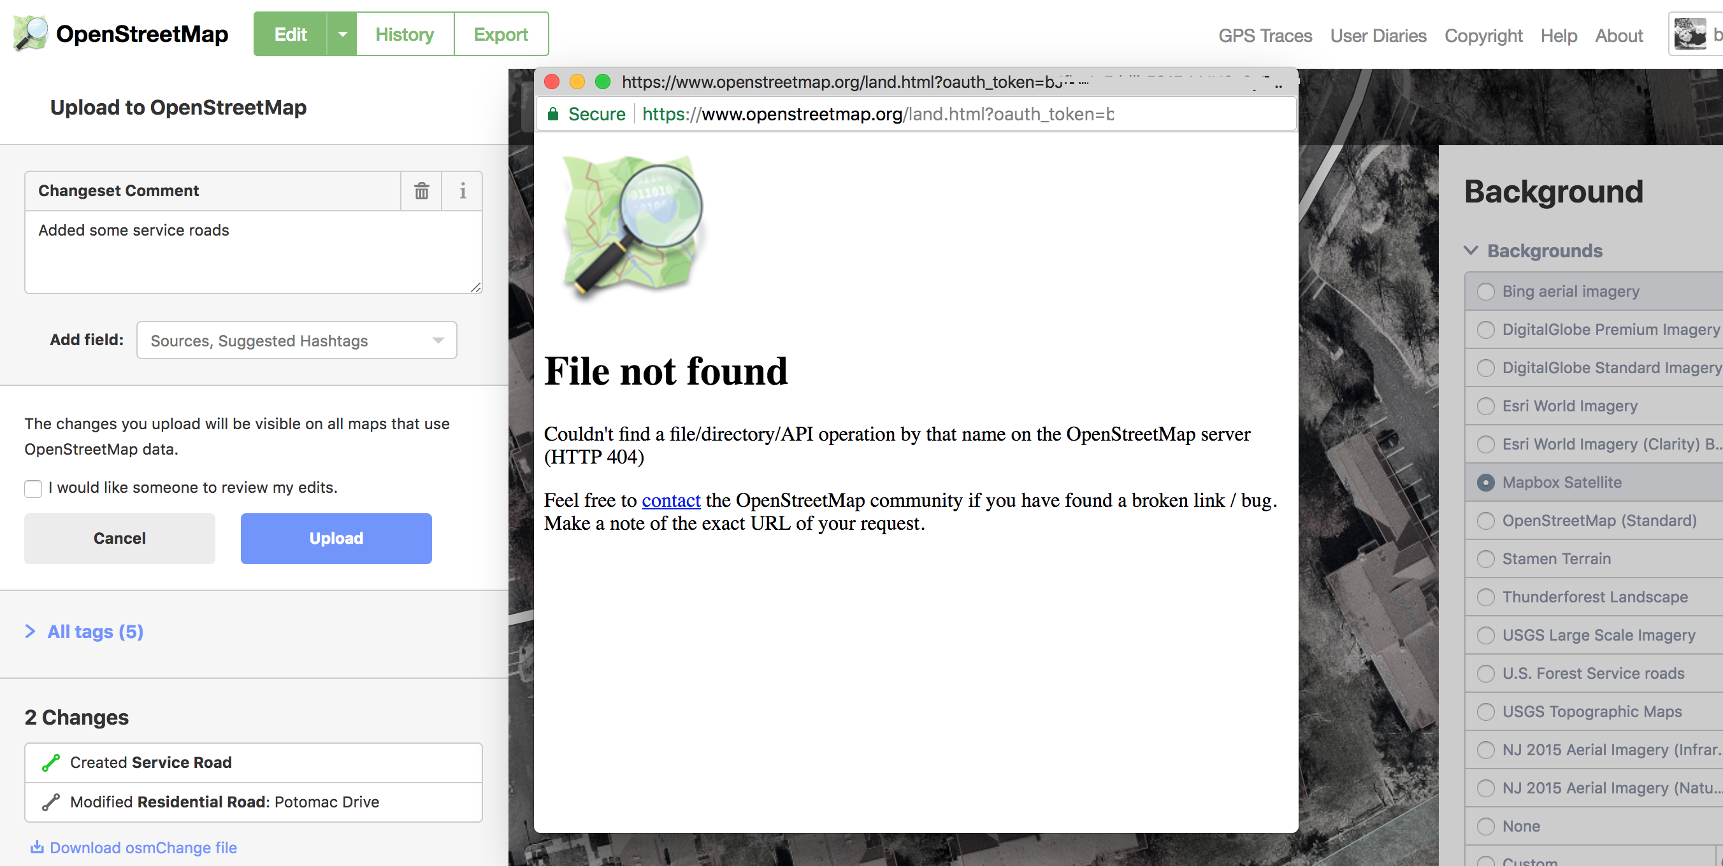
Task: Click the blue Upload button
Action: [x=336, y=539]
